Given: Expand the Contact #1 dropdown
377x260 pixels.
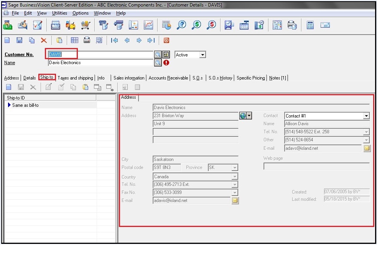Looking at the screenshot, I should (366, 116).
